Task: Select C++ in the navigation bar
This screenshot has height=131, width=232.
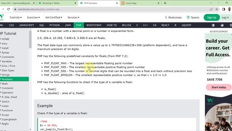Action: point(145,25)
